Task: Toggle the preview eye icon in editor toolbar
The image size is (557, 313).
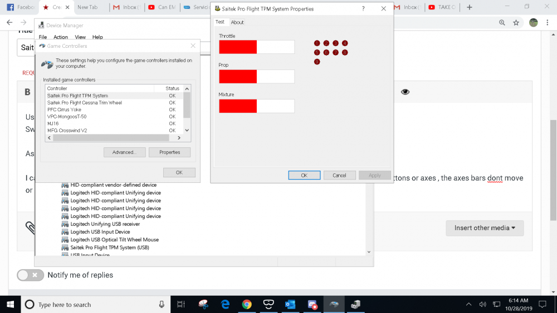Action: tap(405, 92)
